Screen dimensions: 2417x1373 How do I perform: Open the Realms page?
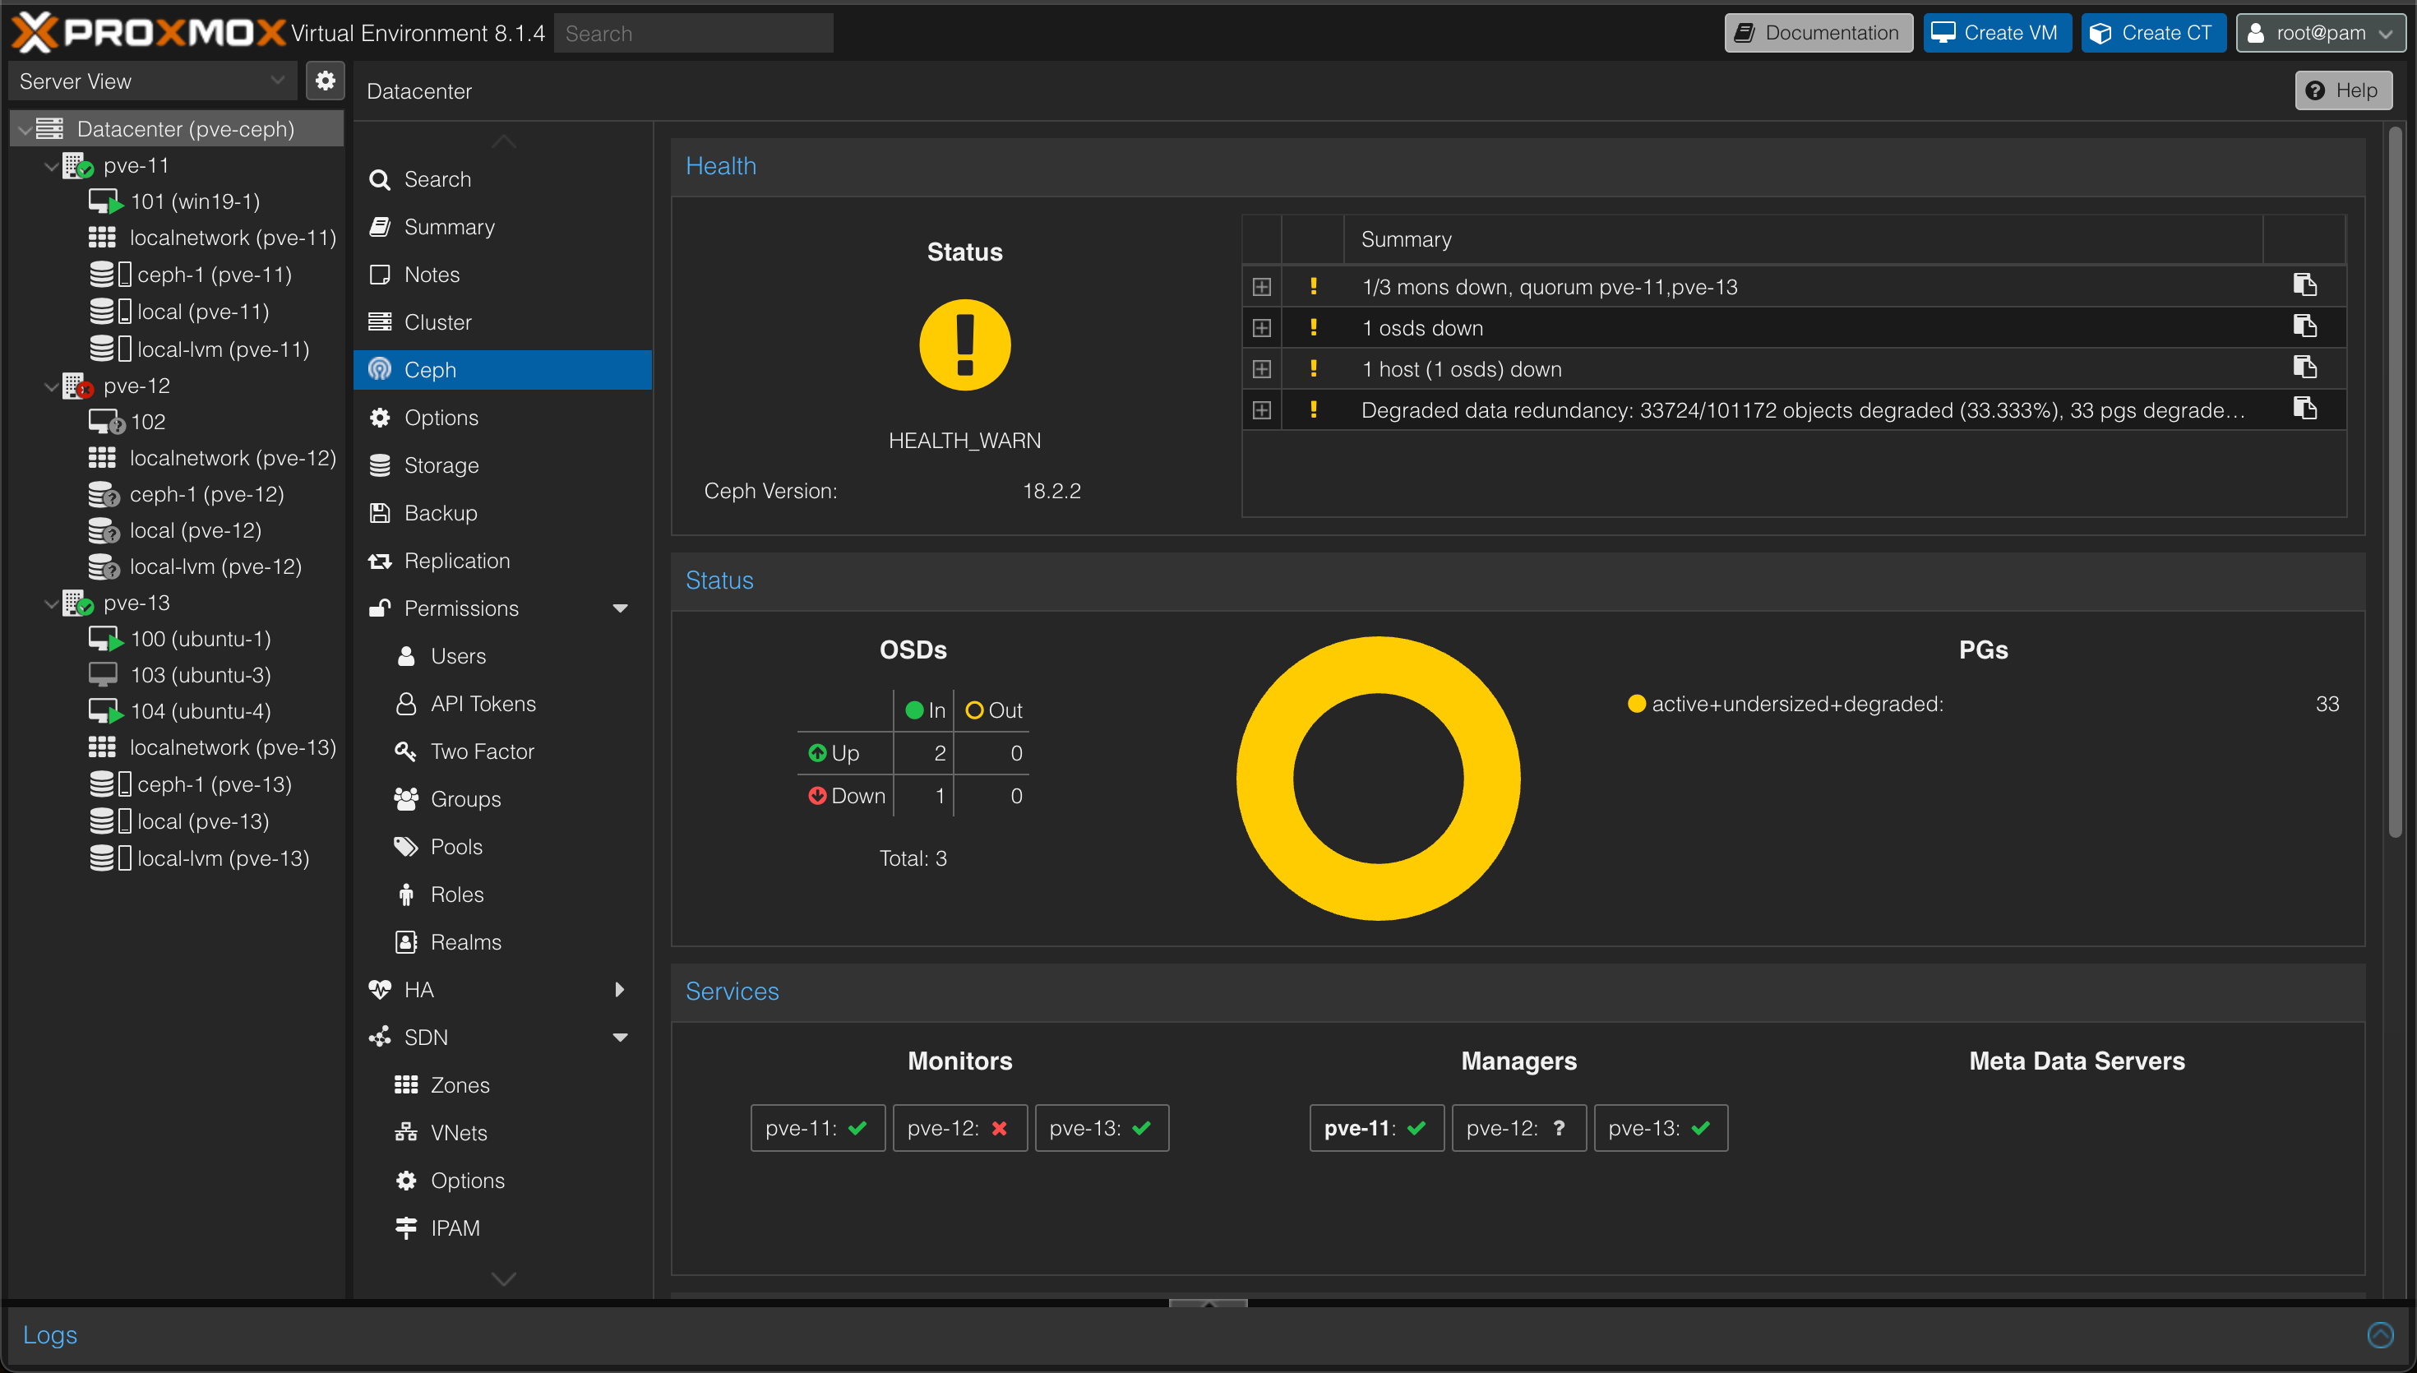[502, 942]
